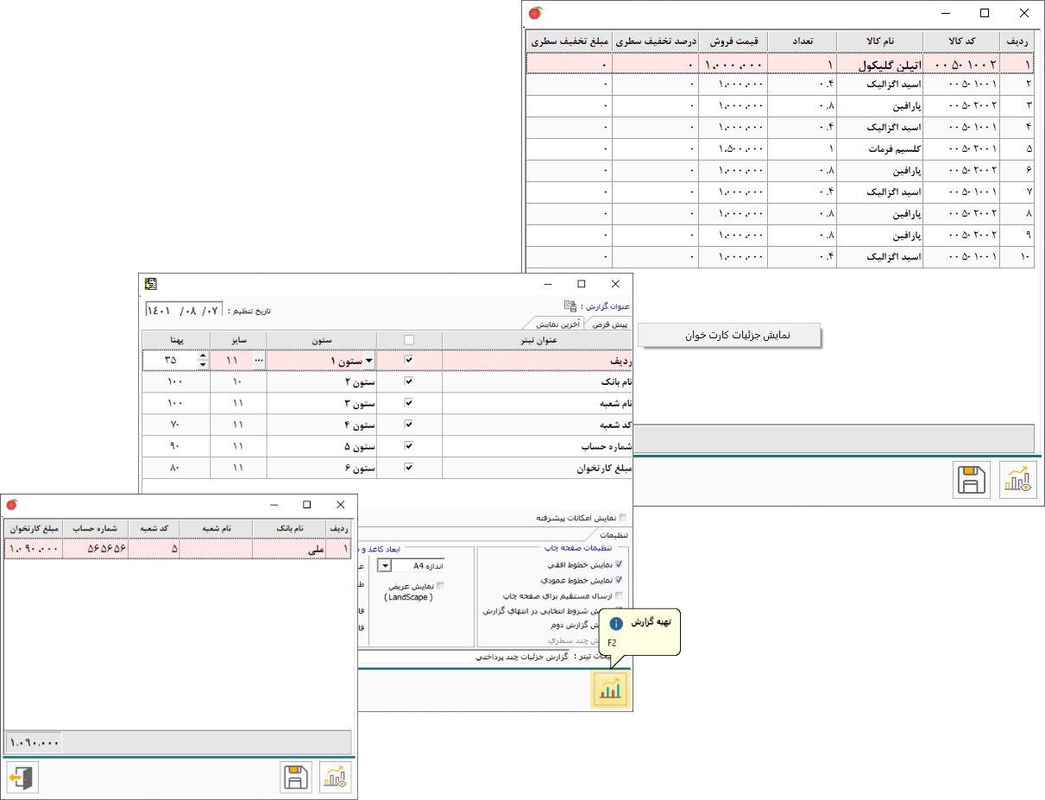Enable نمایش امکانات پیشرفته checkbox
The image size is (1045, 800).
623,518
